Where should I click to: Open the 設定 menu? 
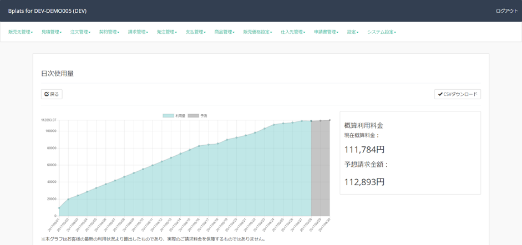click(353, 32)
